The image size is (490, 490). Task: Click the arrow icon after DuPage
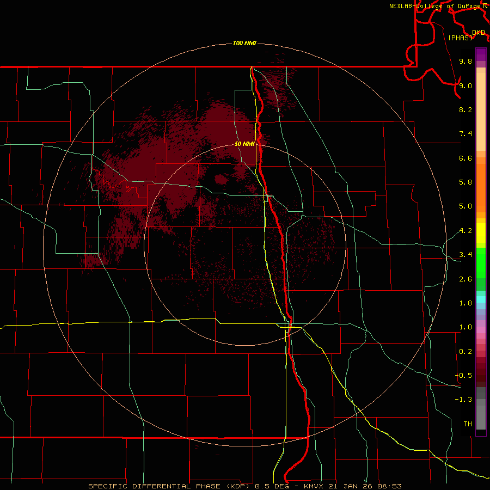(485, 6)
